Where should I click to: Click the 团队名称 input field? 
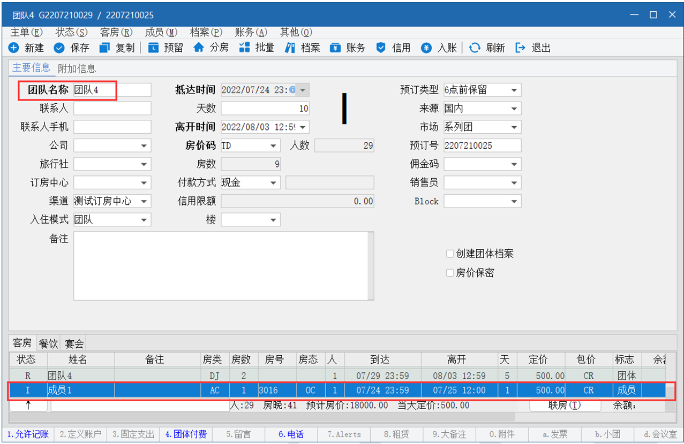(x=112, y=90)
